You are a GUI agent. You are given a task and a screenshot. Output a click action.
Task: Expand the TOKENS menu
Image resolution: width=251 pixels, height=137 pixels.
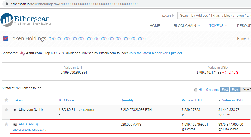coord(218,26)
